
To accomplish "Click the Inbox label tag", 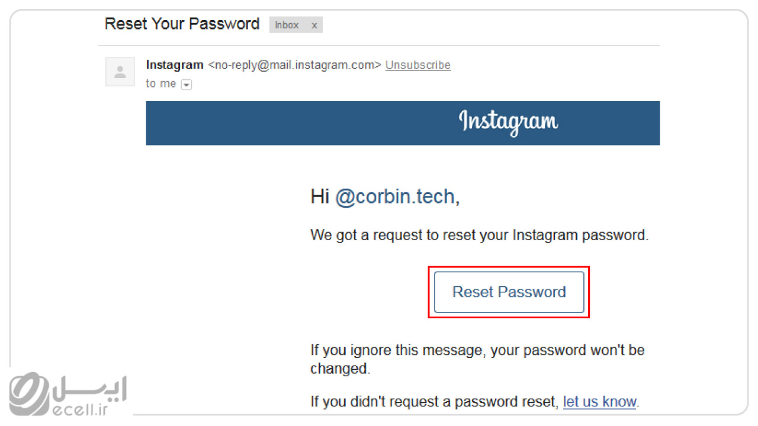I will pyautogui.click(x=287, y=25).
